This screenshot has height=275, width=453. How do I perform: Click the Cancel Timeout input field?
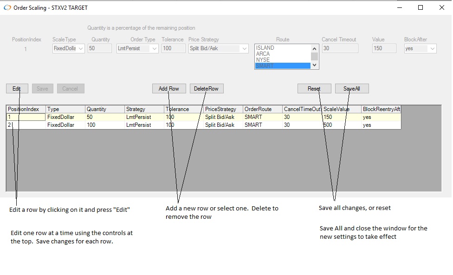point(340,48)
